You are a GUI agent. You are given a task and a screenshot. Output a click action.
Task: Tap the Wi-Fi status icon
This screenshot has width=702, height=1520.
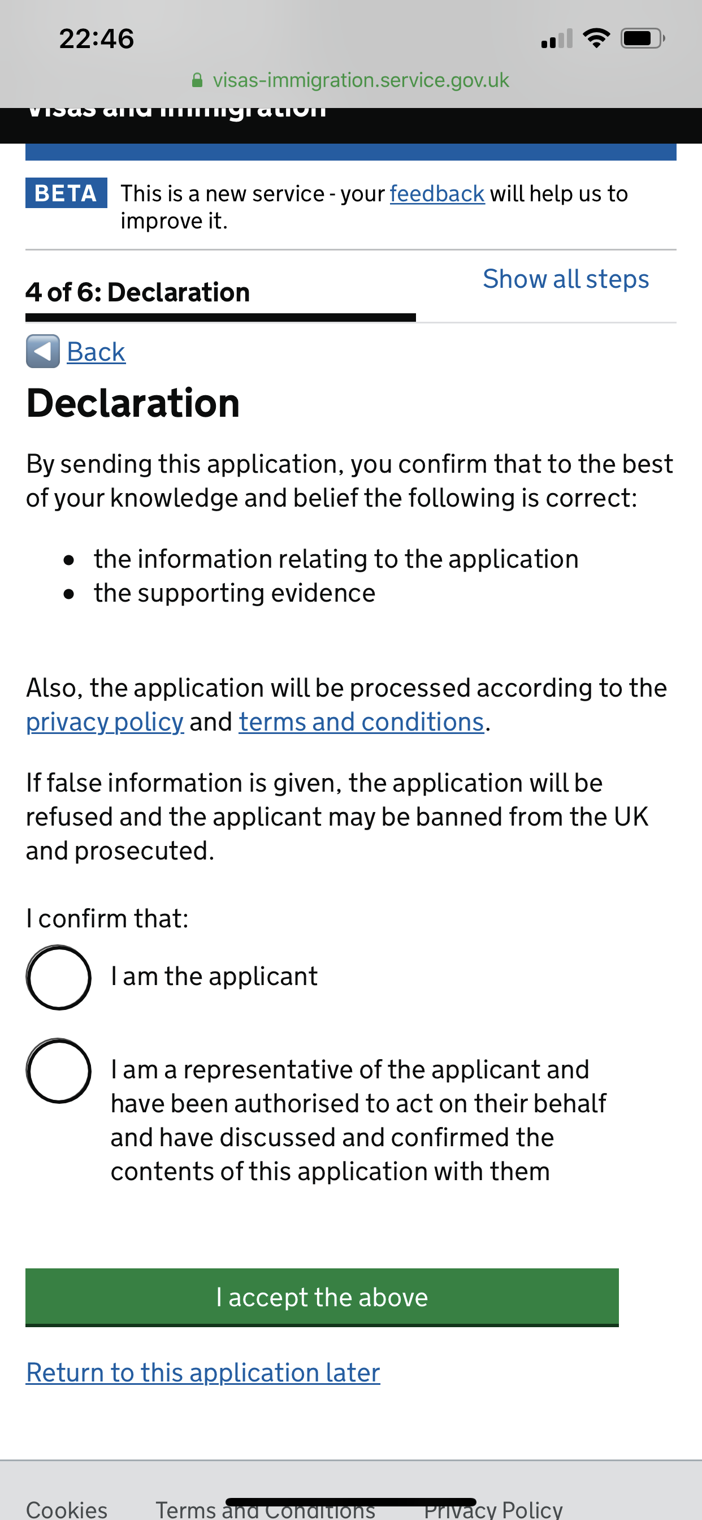[596, 38]
